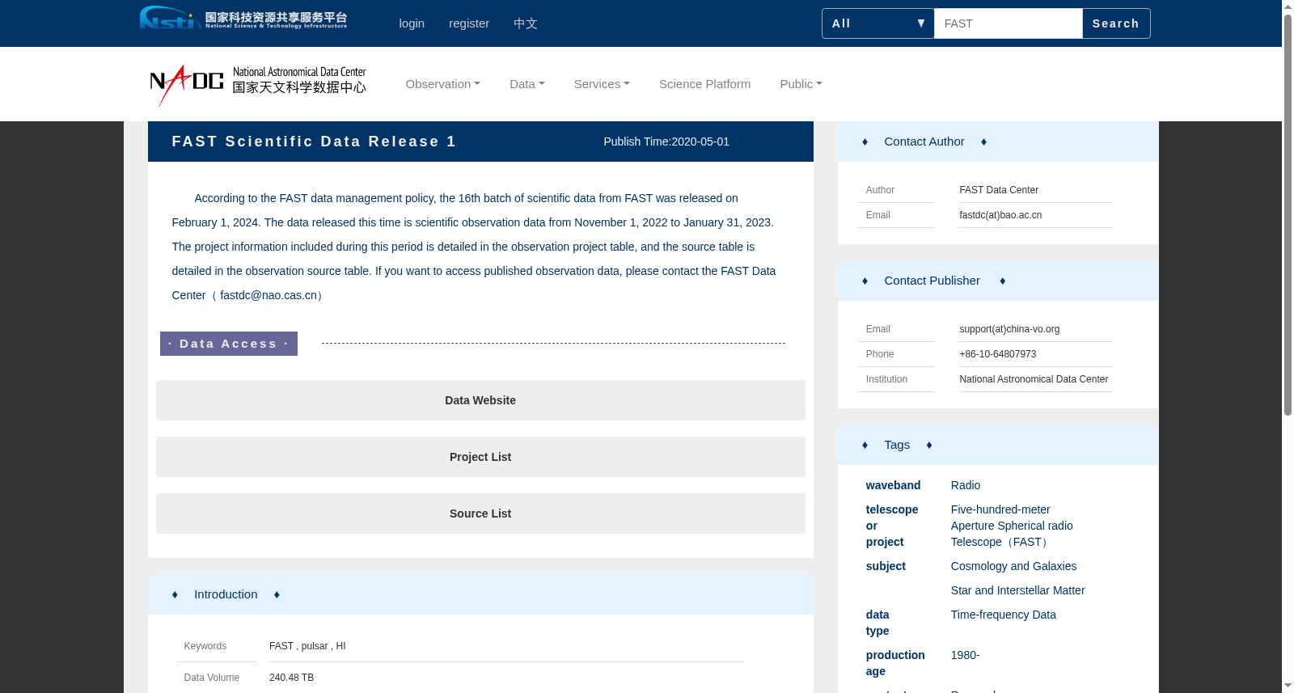Click the Data Access section label
The width and height of the screenshot is (1294, 693).
[x=229, y=344]
